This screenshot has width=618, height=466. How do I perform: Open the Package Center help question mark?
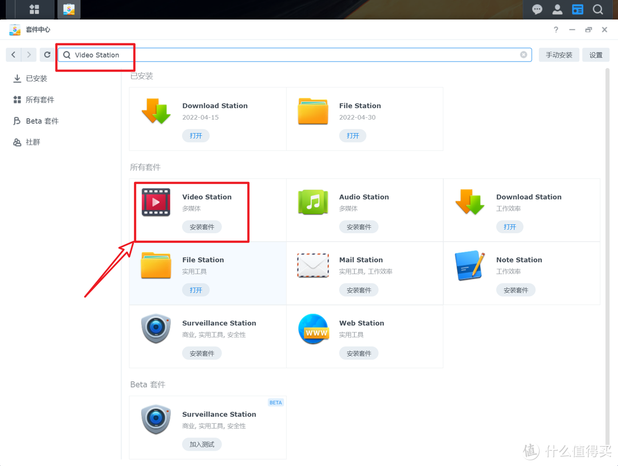pyautogui.click(x=556, y=30)
